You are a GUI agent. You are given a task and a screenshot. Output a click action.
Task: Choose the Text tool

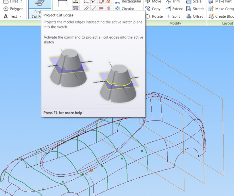point(13,16)
